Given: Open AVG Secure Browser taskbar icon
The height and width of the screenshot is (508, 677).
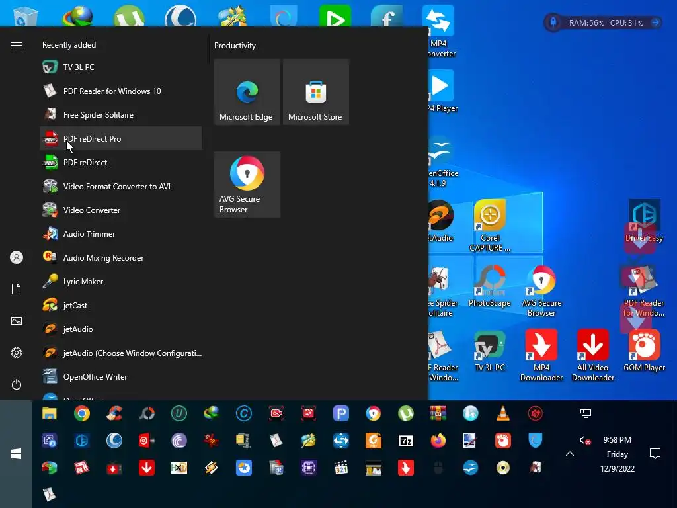Looking at the screenshot, I should 373,414.
